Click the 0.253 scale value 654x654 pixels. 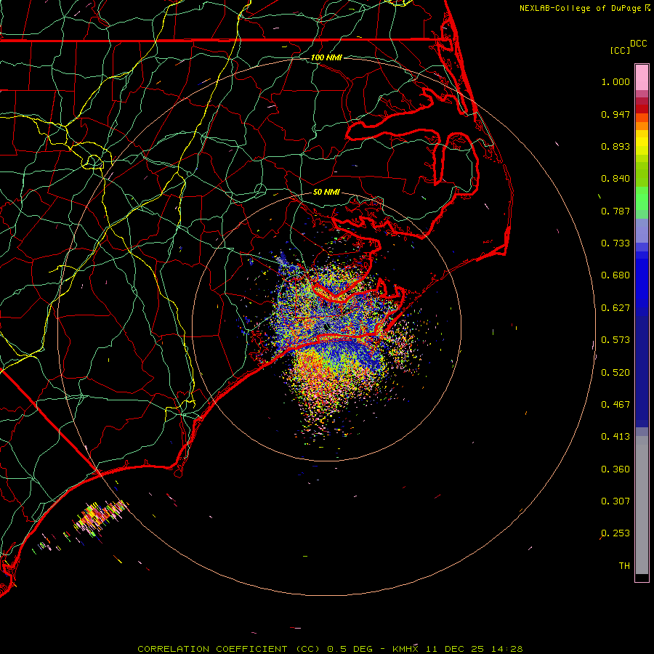pos(615,533)
